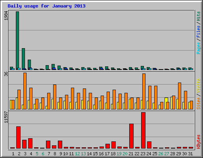Image resolution: width=203 pixels, height=158 pixels.
Task: Select the tall green hits bar for day 2
Action: [17, 41]
